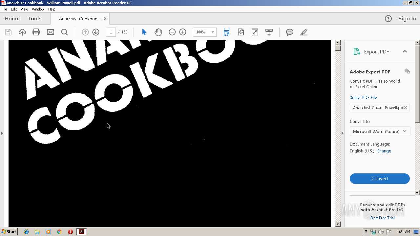Open the Window menu
The width and height of the screenshot is (420, 236).
click(x=38, y=9)
